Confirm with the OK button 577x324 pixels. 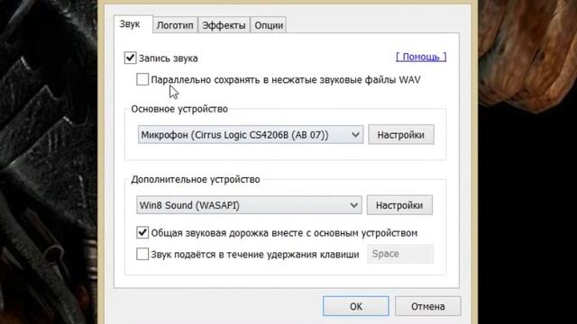pos(356,306)
